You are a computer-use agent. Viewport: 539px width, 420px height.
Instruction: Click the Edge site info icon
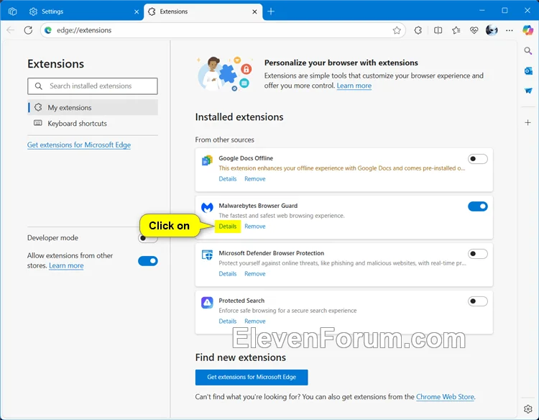tap(48, 30)
